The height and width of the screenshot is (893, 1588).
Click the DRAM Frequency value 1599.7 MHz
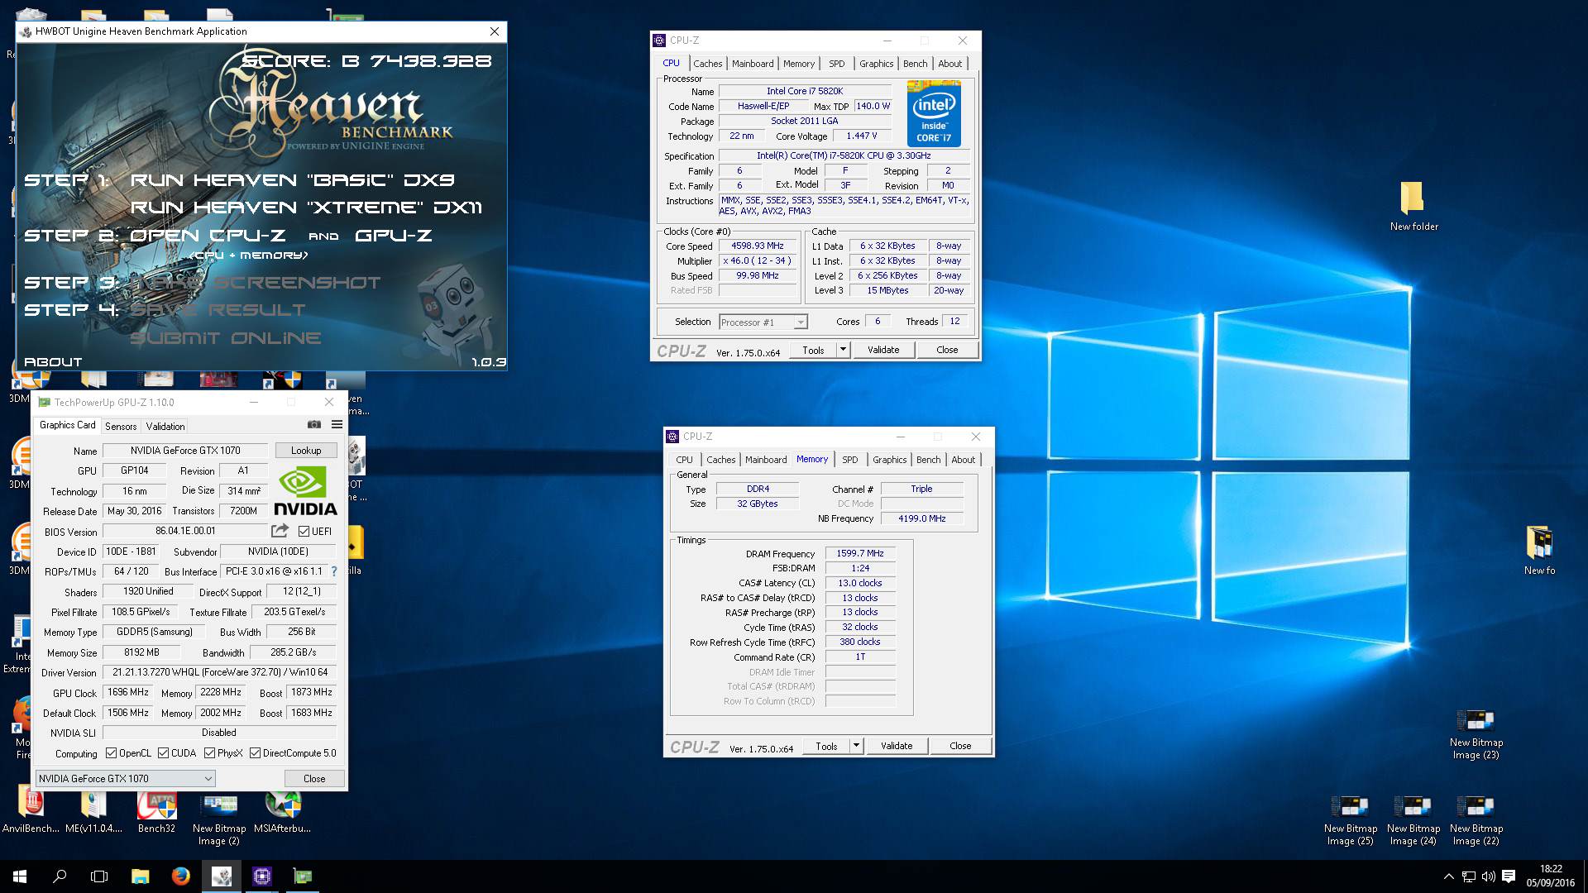click(x=860, y=553)
